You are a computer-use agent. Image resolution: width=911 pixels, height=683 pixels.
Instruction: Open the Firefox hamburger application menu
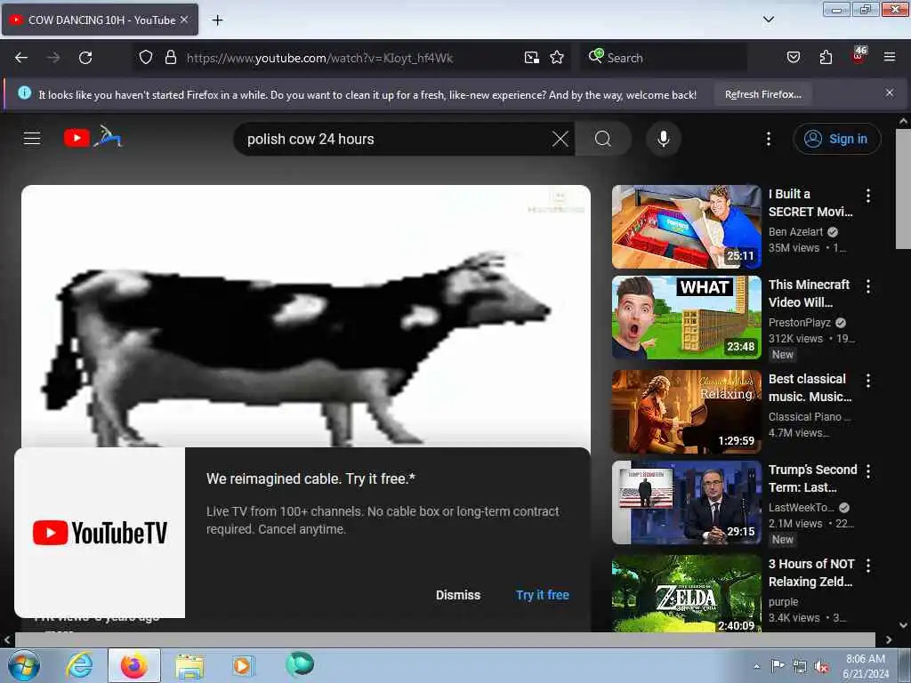(890, 57)
